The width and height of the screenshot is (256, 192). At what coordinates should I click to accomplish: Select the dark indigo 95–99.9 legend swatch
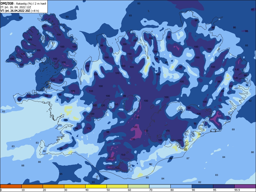point(224,186)
